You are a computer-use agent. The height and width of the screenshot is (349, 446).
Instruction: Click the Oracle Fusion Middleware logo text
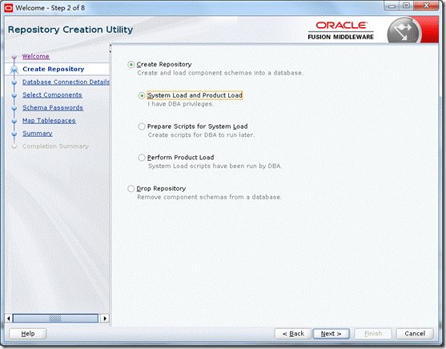coord(340,30)
